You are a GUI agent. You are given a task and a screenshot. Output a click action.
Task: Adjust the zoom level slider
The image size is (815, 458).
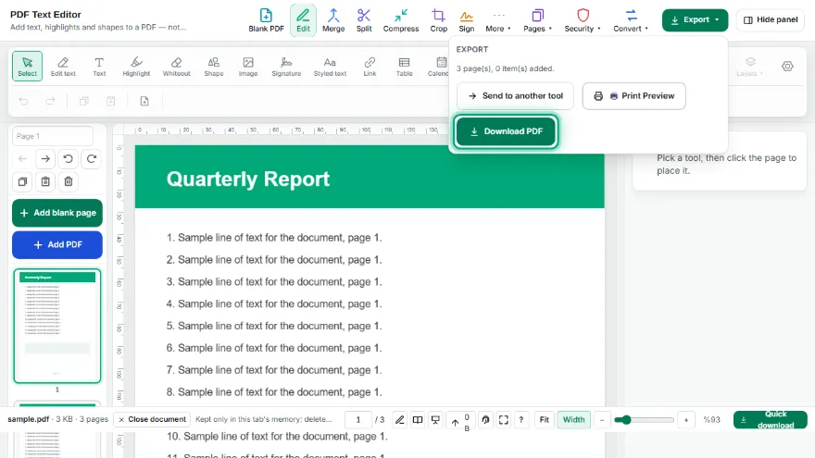pos(644,419)
